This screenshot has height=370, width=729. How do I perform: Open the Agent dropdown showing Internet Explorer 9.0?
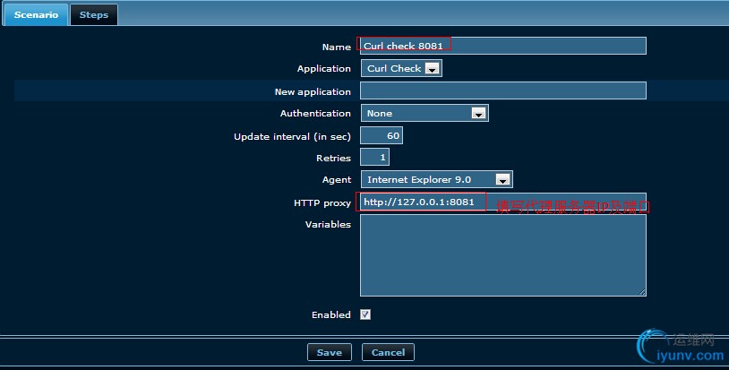pos(436,179)
